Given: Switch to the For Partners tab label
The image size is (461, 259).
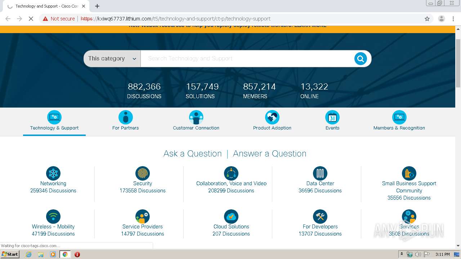Looking at the screenshot, I should pos(126,128).
